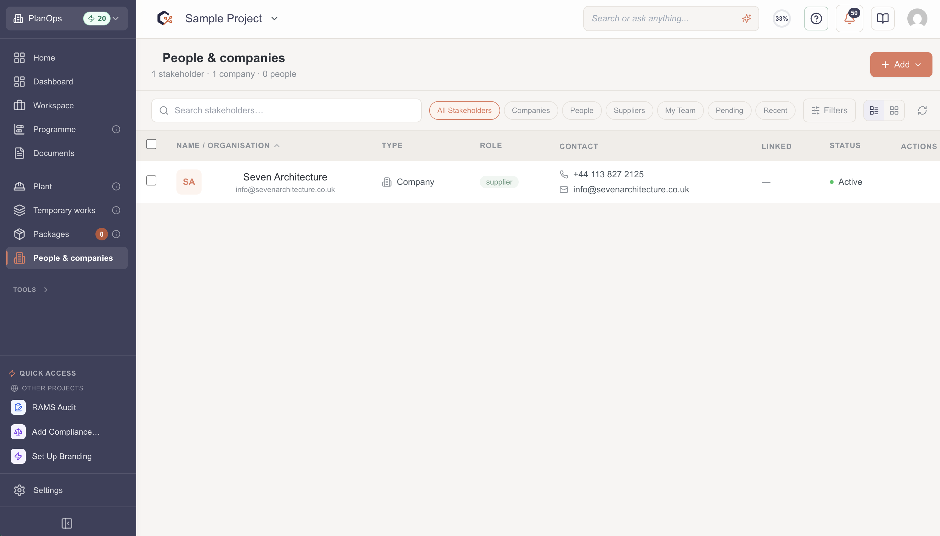Expand the PlanOps organisation switcher chevron
The width and height of the screenshot is (940, 536).
[116, 19]
